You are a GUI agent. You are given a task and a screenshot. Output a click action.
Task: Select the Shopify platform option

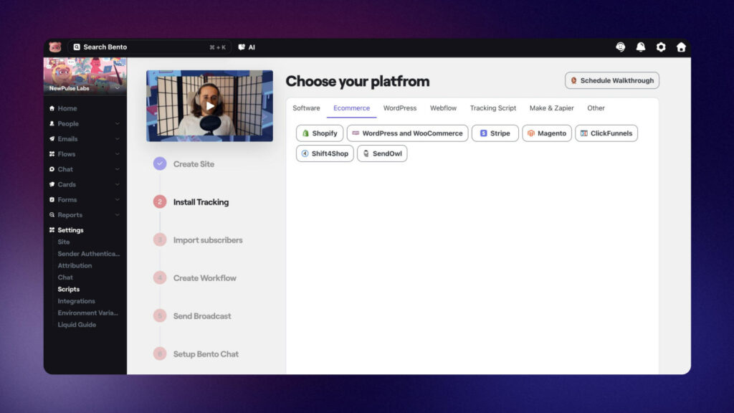[319, 133]
